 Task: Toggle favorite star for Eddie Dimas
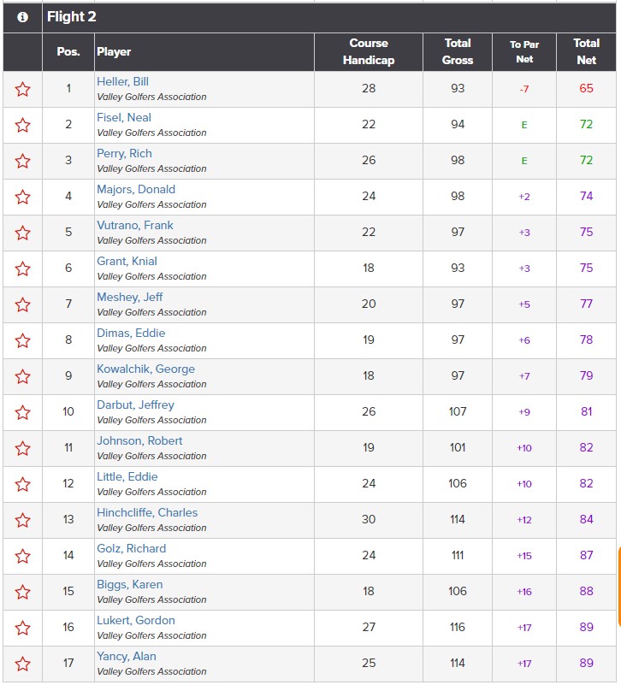coord(23,340)
